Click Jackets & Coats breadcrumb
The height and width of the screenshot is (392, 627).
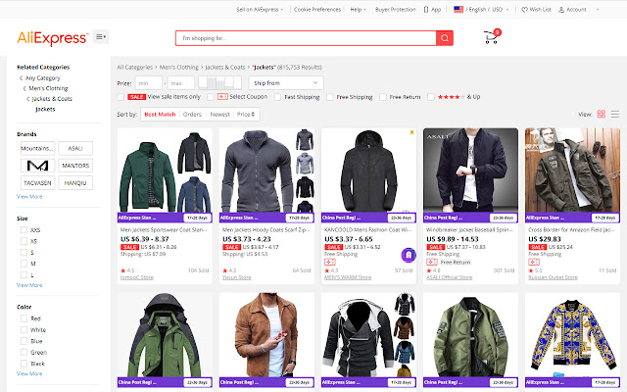(225, 68)
